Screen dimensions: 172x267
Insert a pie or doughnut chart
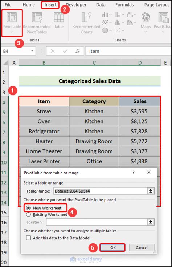(x=105, y=30)
